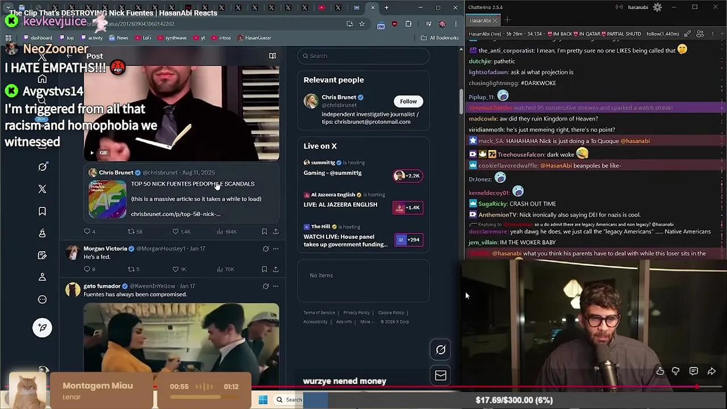Toggle reader view icon next to Post header
Viewport: 727px width, 409px height.
[273, 56]
